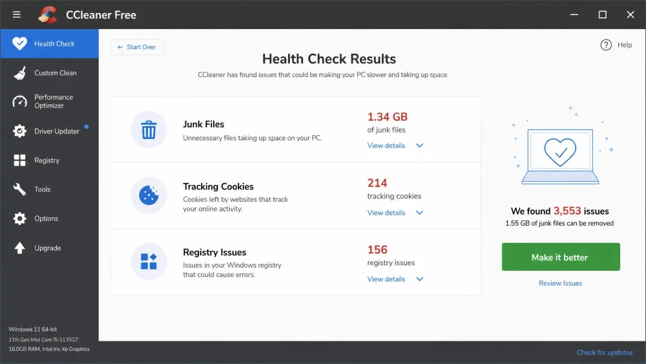Click the Start Over button
The height and width of the screenshot is (364, 646).
click(137, 47)
